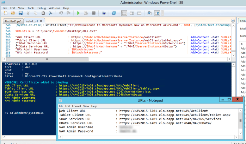Collapse the script pane with the chevron

pos(233,21)
